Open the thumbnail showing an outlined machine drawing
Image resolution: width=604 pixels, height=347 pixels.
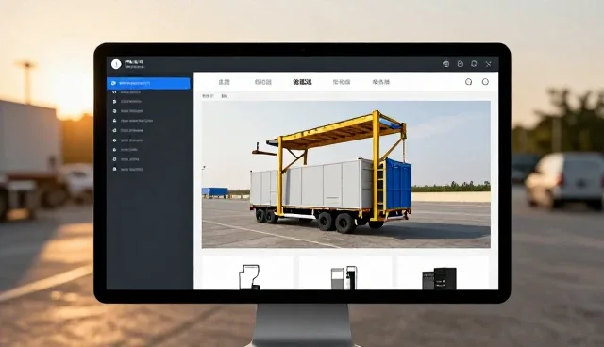(x=247, y=273)
